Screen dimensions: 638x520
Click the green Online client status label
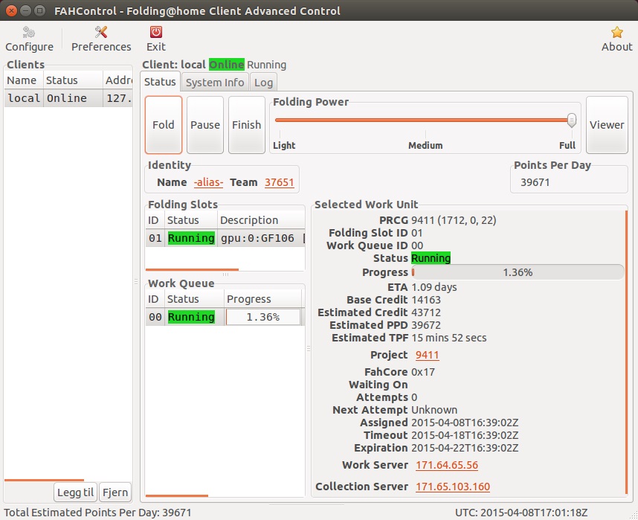coord(227,64)
